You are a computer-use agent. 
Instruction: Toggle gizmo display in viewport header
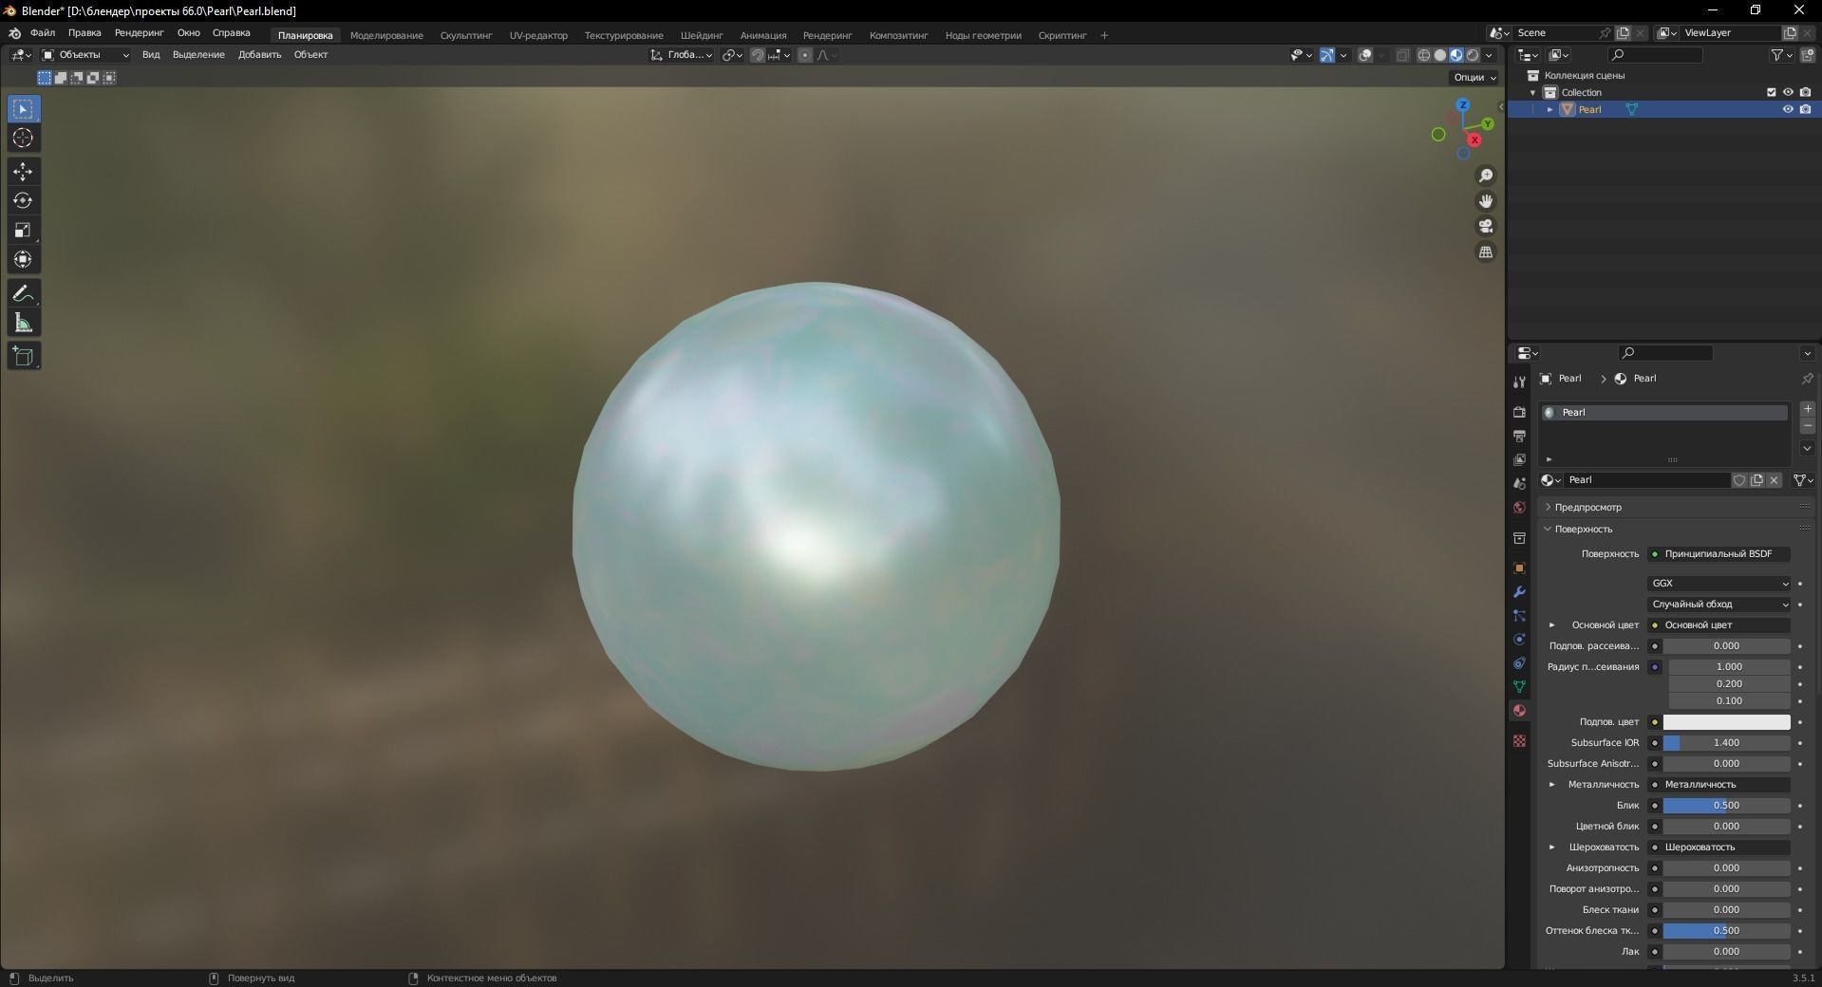pos(1327,55)
